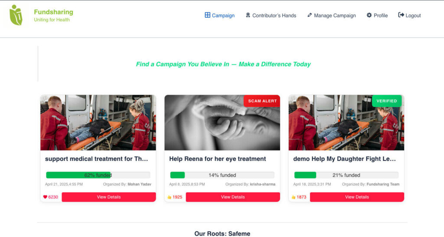Click the Manage Campaign pencil icon

310,15
